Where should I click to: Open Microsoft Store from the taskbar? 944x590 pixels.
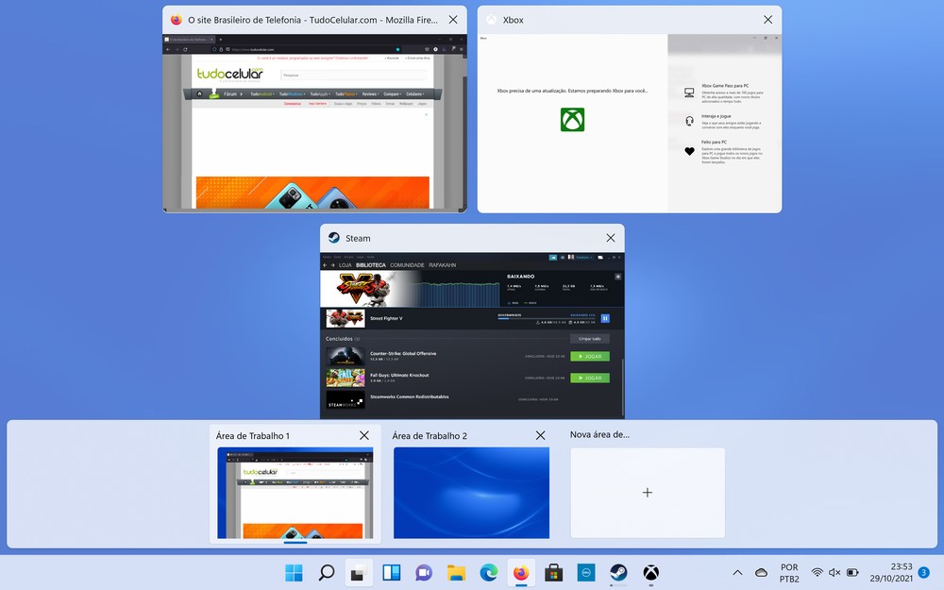(x=553, y=572)
